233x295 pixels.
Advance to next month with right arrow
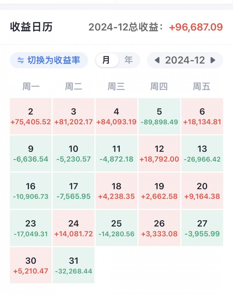click(213, 60)
